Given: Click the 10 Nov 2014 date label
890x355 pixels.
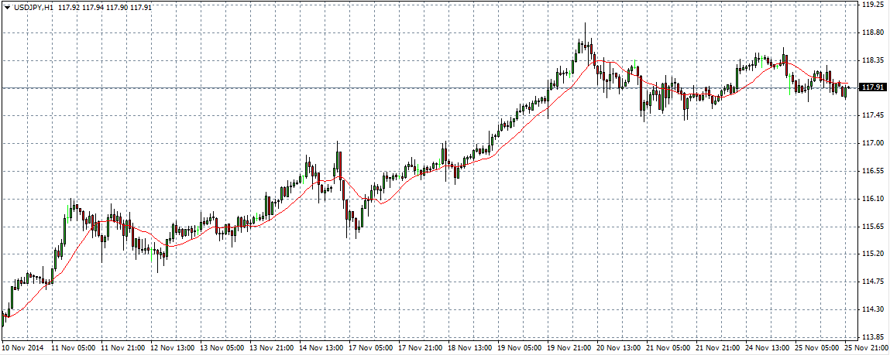Looking at the screenshot, I should (x=22, y=348).
